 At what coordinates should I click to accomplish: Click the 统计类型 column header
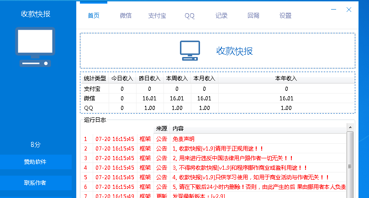click(x=95, y=78)
